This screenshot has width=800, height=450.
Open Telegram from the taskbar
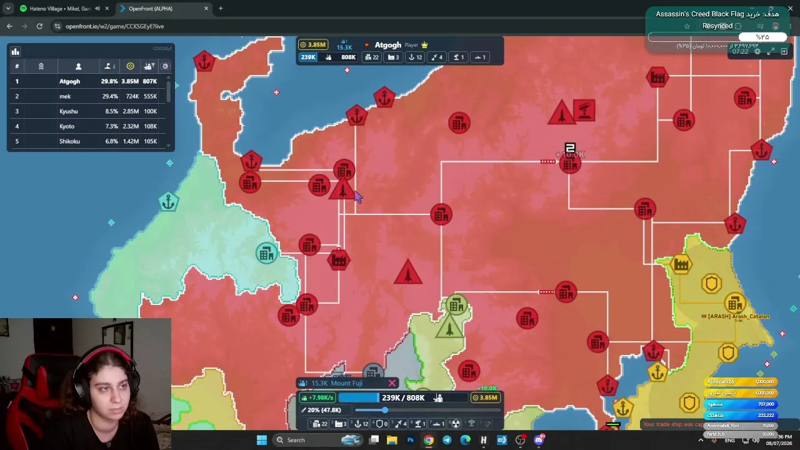[x=447, y=440]
